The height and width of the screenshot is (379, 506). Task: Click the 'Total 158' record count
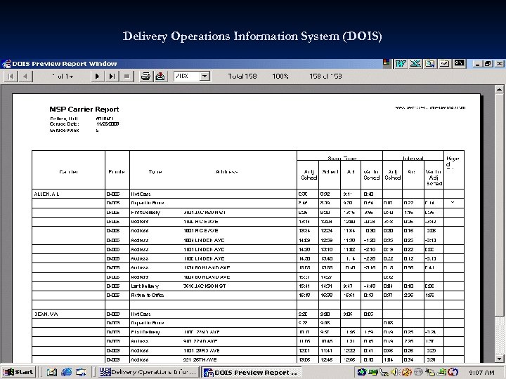pyautogui.click(x=242, y=77)
